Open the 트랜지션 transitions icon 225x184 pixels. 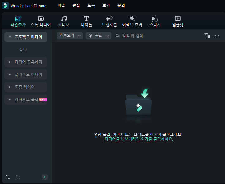[x=109, y=19]
